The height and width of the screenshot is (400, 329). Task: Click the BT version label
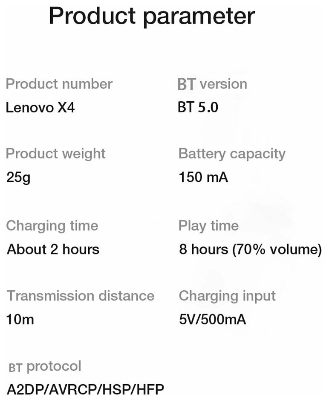[212, 84]
